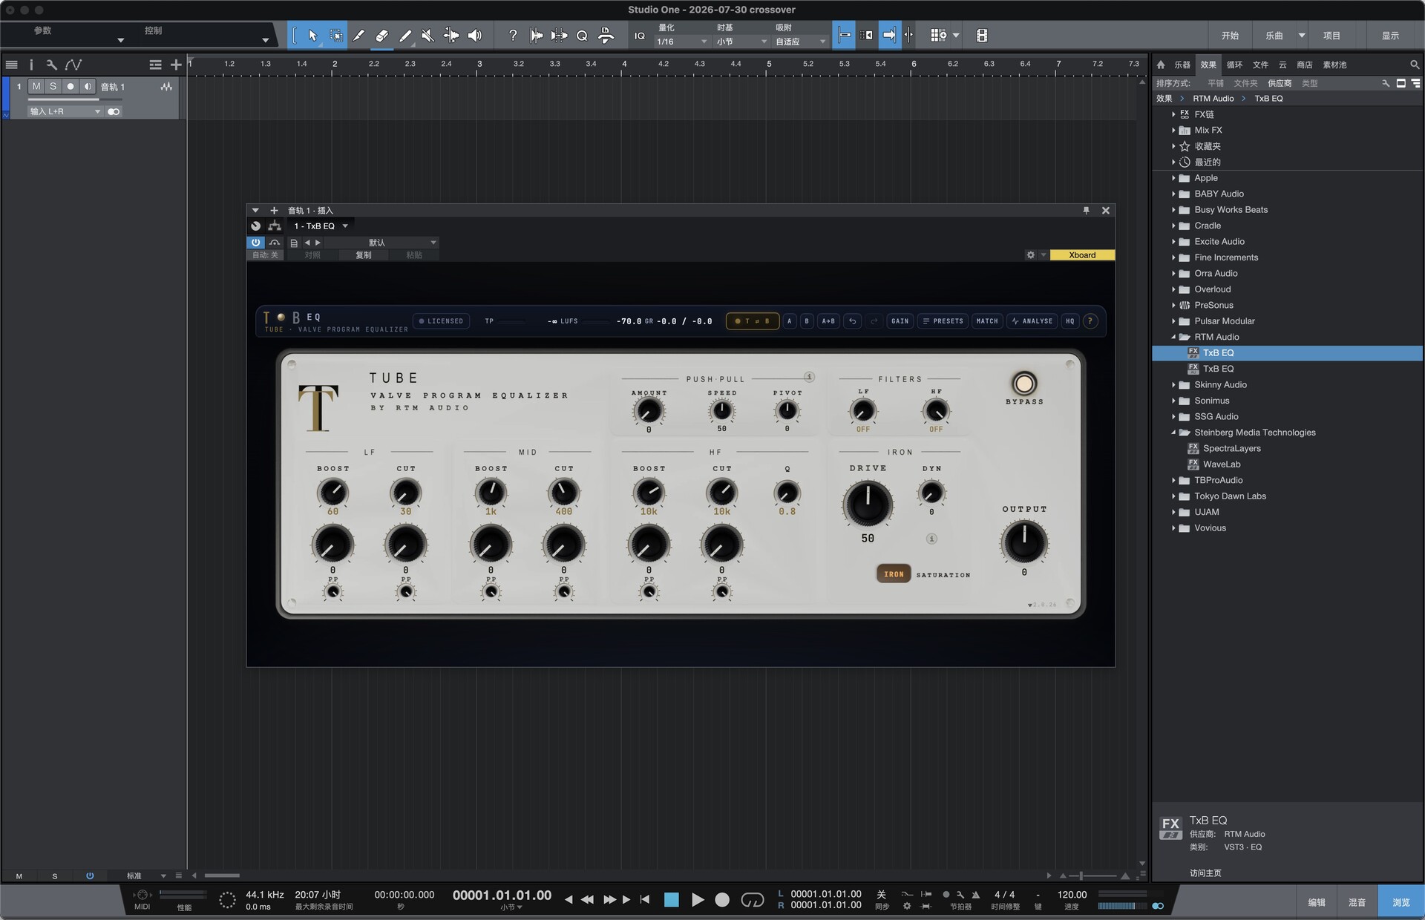Go to browser home icon
The height and width of the screenshot is (920, 1425).
click(1161, 65)
